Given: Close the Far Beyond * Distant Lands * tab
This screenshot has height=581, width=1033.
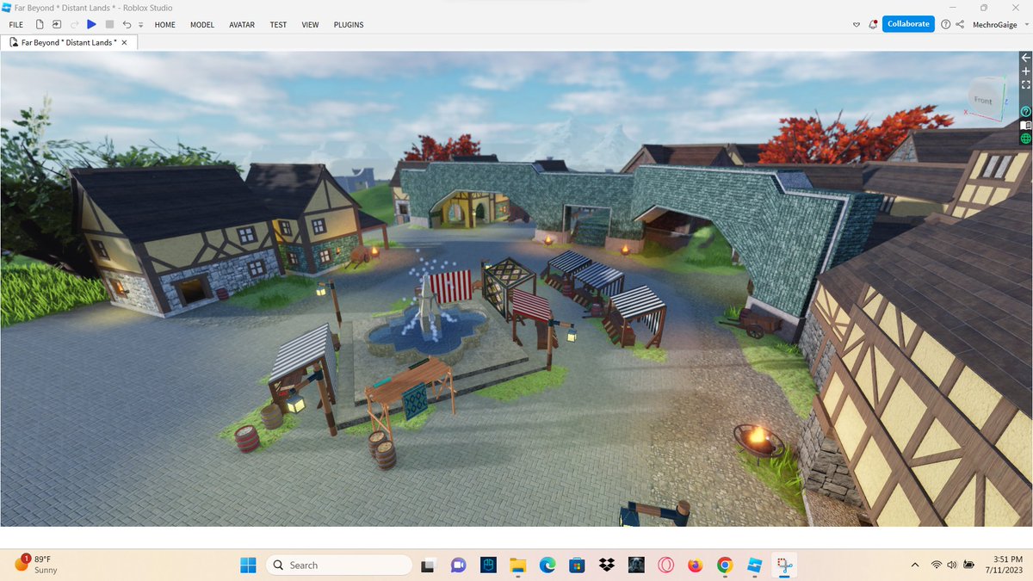Looking at the screenshot, I should (x=125, y=42).
